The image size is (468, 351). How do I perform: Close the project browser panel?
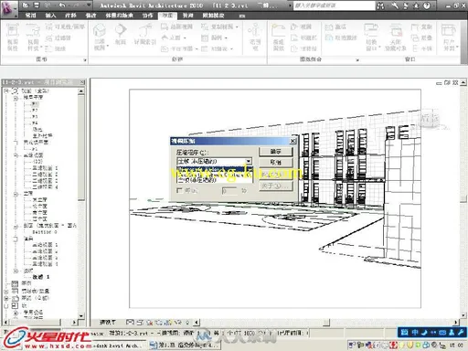pos(82,82)
